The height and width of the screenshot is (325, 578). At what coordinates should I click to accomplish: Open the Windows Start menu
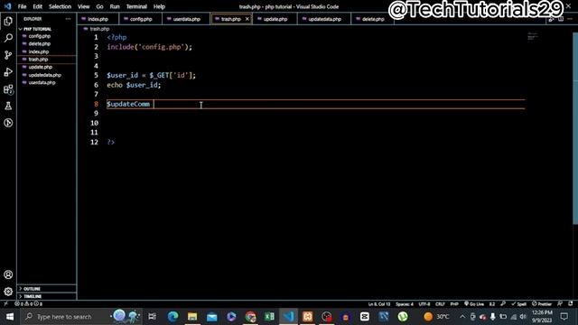click(x=10, y=317)
